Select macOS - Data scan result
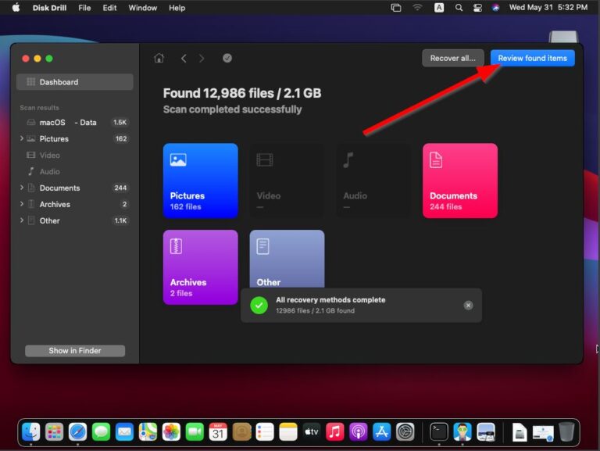 tap(75, 123)
